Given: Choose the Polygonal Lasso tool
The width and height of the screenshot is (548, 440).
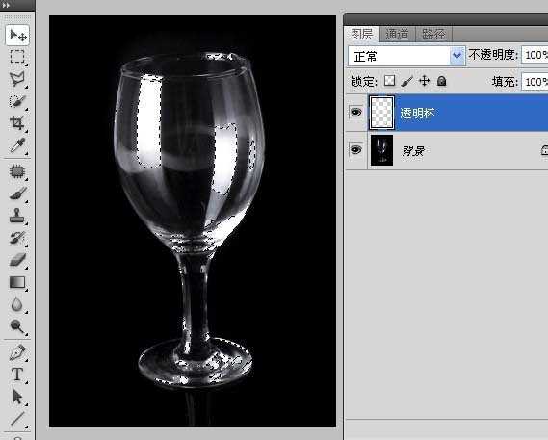Looking at the screenshot, I should pos(17,79).
